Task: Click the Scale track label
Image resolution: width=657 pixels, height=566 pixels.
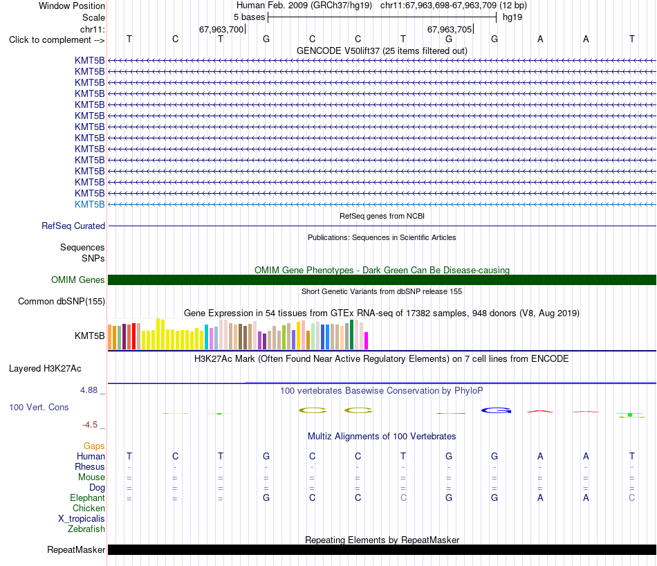Action: point(93,17)
